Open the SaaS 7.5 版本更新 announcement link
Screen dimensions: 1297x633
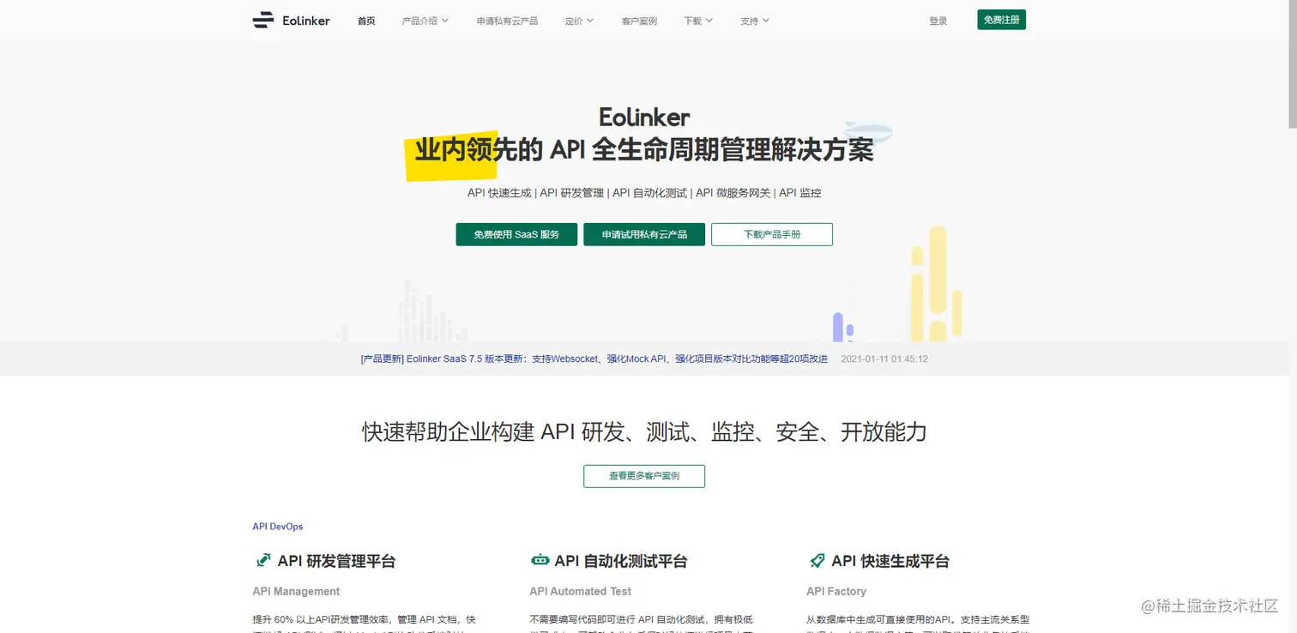594,359
